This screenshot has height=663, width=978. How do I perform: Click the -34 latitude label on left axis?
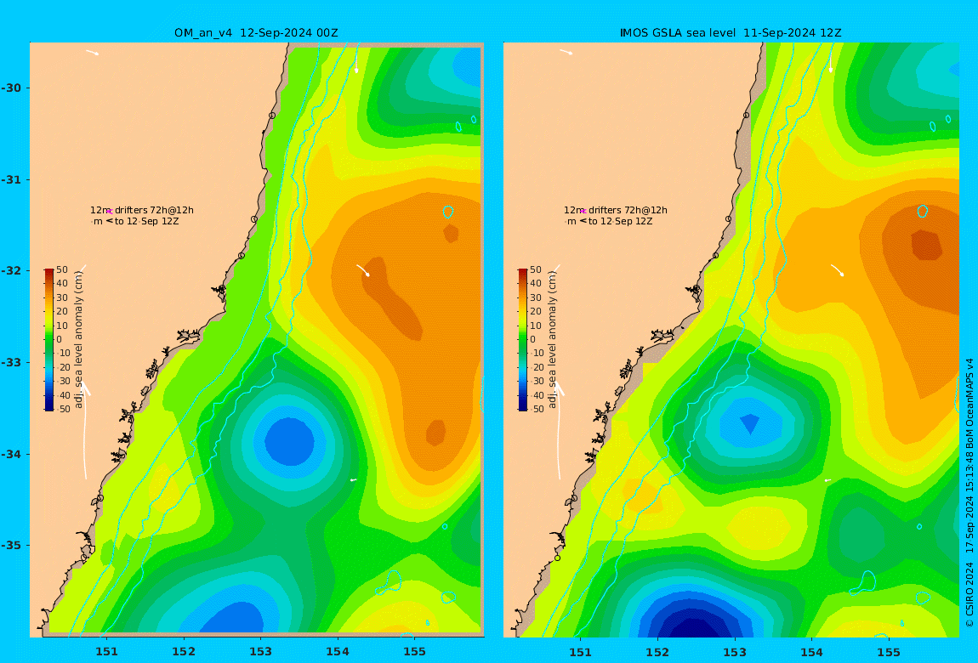[x=11, y=454]
